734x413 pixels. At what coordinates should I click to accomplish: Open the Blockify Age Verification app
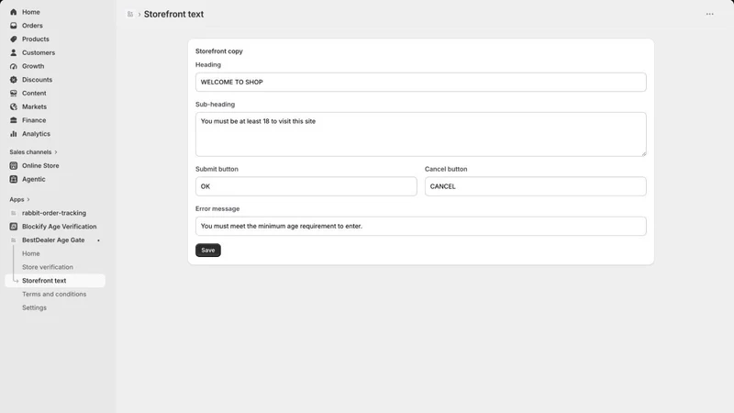(x=59, y=227)
